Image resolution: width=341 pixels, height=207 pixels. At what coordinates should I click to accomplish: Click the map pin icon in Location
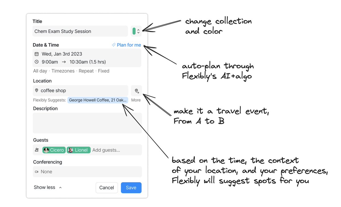pos(37,91)
